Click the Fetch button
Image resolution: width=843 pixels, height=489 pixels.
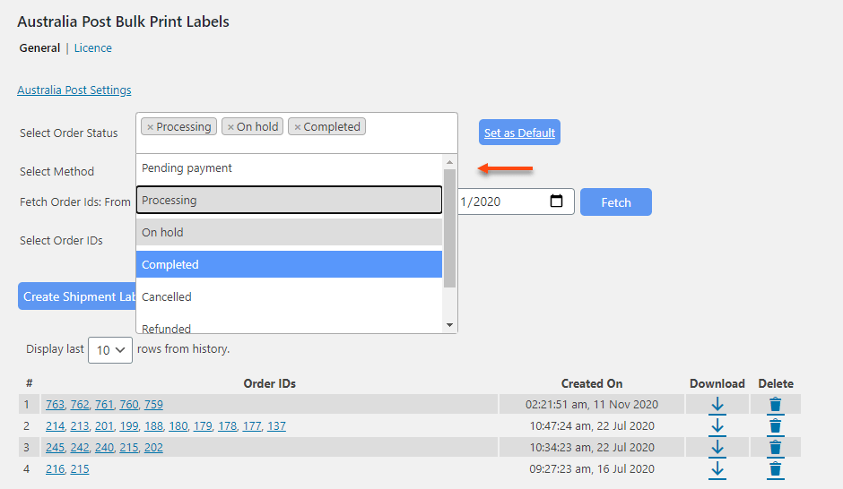[x=616, y=202]
